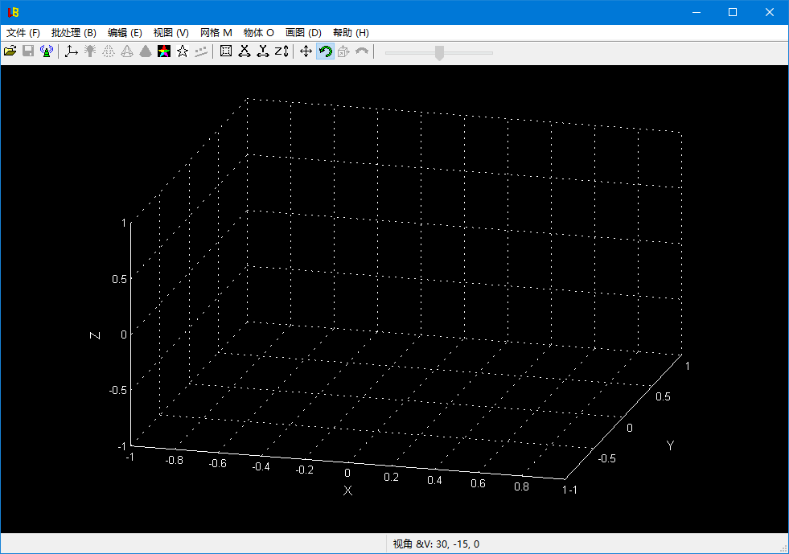Open the 批处理 (B) menu
Screen dimensions: 789x554
tap(73, 33)
